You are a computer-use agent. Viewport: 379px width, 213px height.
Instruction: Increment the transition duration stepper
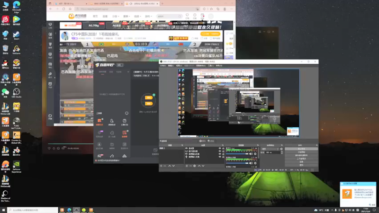click(281, 152)
